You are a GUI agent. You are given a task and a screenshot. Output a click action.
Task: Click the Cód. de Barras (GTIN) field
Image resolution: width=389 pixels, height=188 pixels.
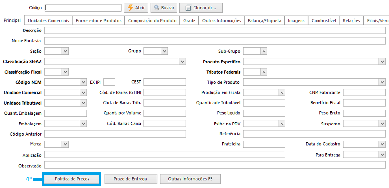pos(165,92)
